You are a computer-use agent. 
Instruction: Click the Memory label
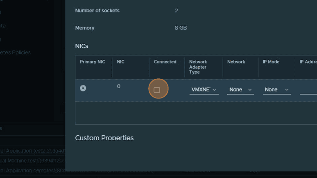click(x=85, y=28)
